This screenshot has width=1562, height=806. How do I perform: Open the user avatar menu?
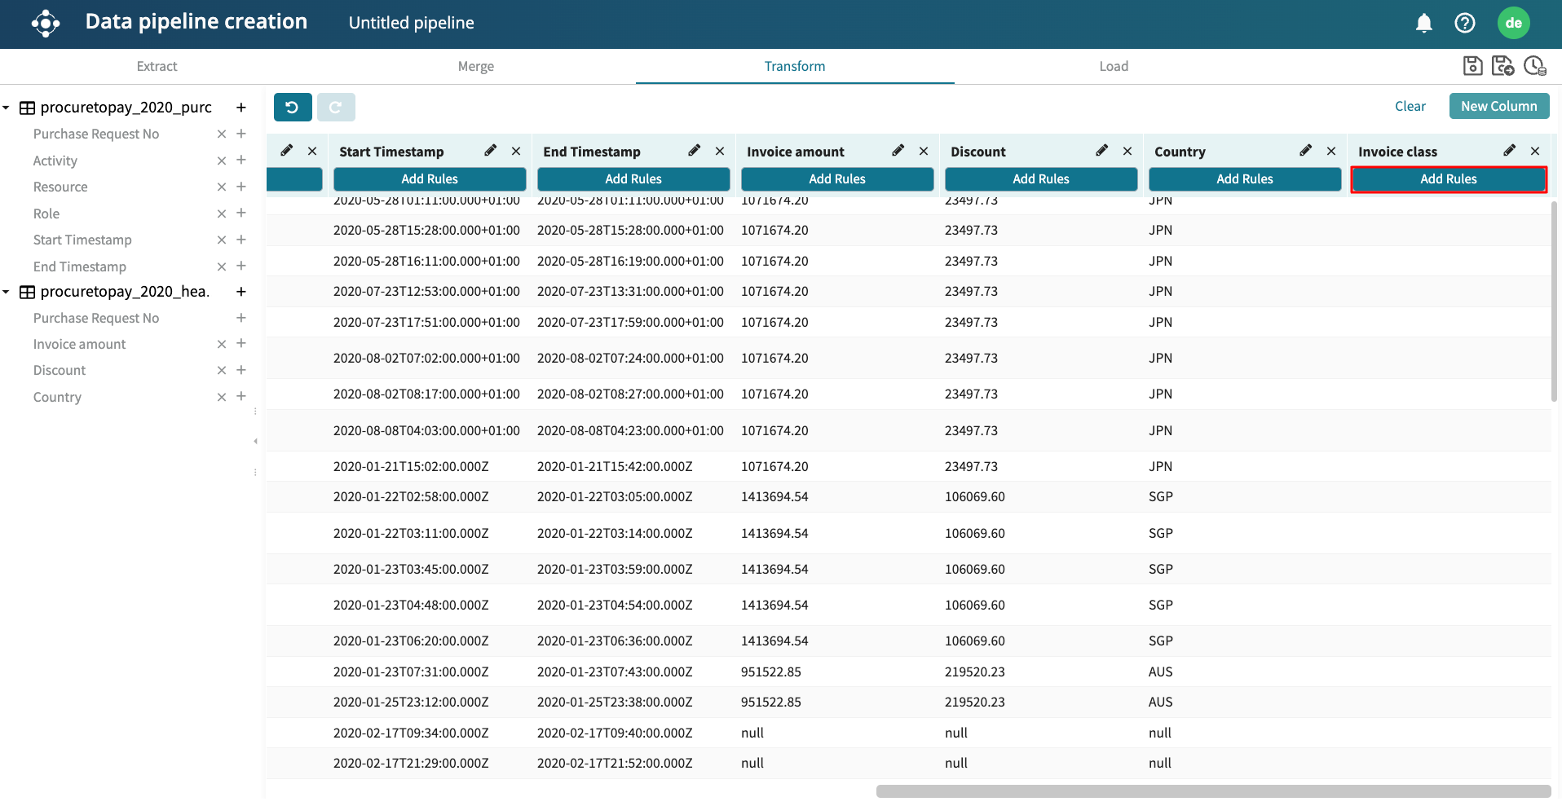[x=1513, y=23]
